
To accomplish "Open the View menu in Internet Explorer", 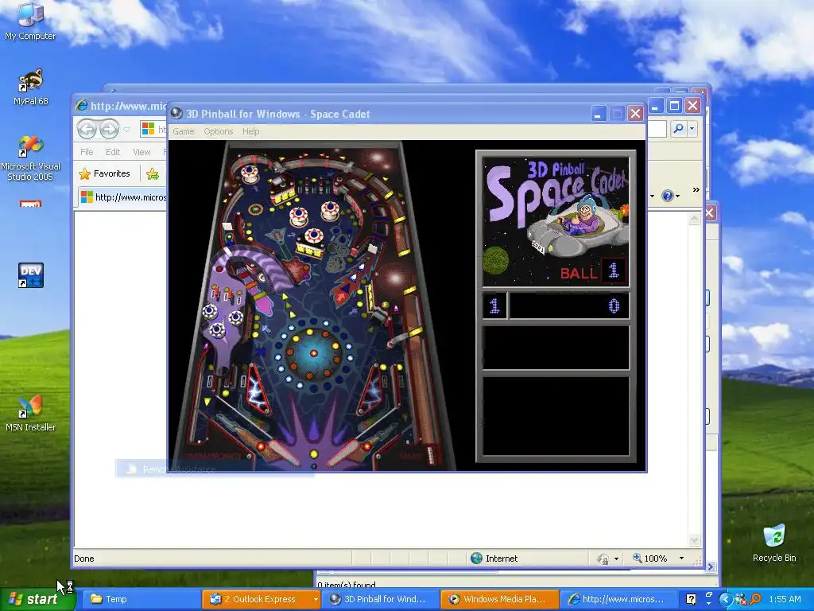I will tap(141, 152).
